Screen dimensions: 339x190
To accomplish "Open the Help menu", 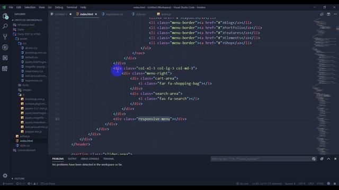I will click(x=83, y=7).
